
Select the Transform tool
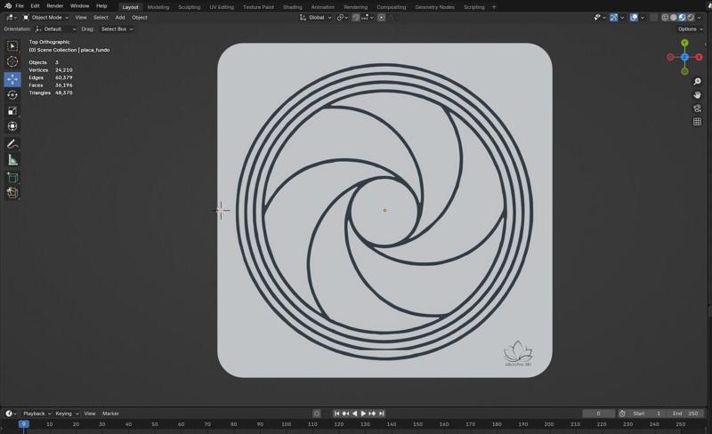click(x=12, y=125)
